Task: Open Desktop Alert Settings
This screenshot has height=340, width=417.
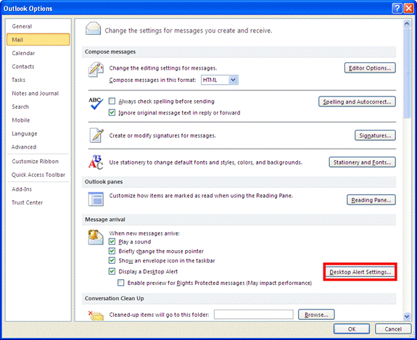Action: point(360,272)
